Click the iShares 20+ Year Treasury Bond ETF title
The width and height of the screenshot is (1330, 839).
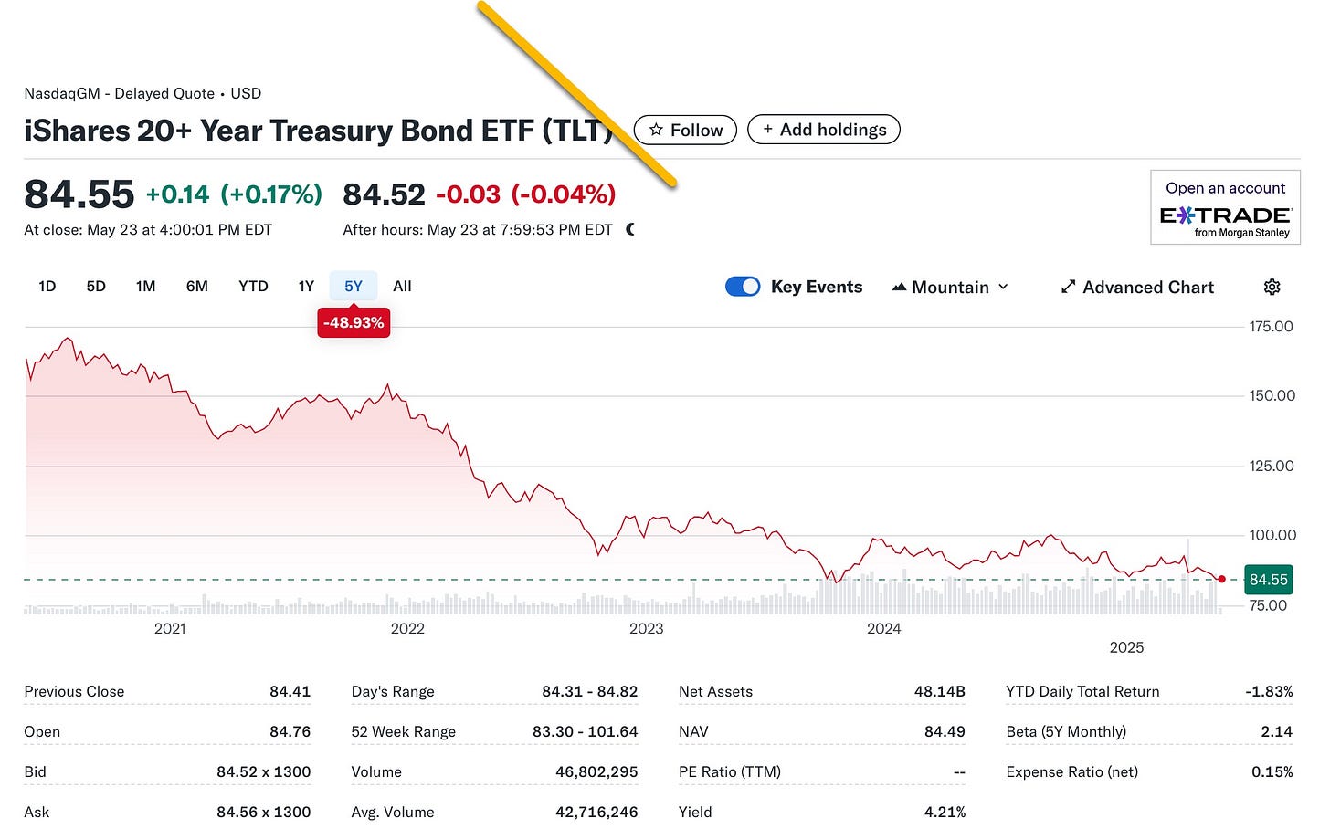(x=318, y=131)
